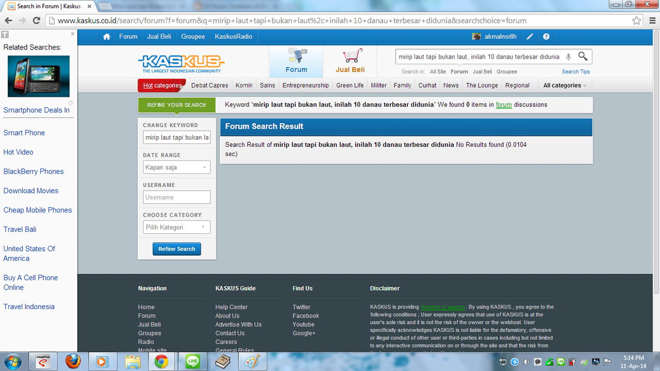The width and height of the screenshot is (660, 371).
Task: Switch to Chrome in the taskbar
Action: tap(162, 362)
